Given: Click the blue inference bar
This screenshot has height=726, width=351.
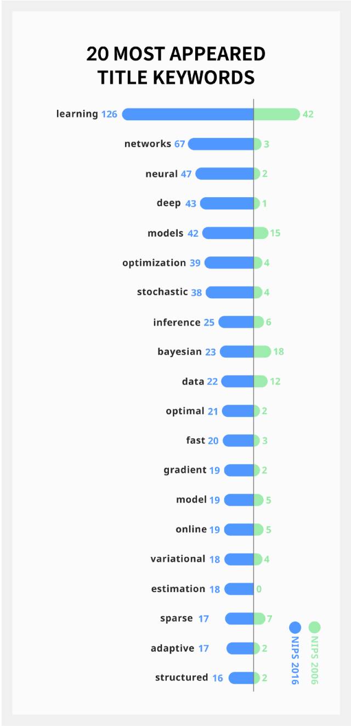Looking at the screenshot, I should pyautogui.click(x=236, y=322).
